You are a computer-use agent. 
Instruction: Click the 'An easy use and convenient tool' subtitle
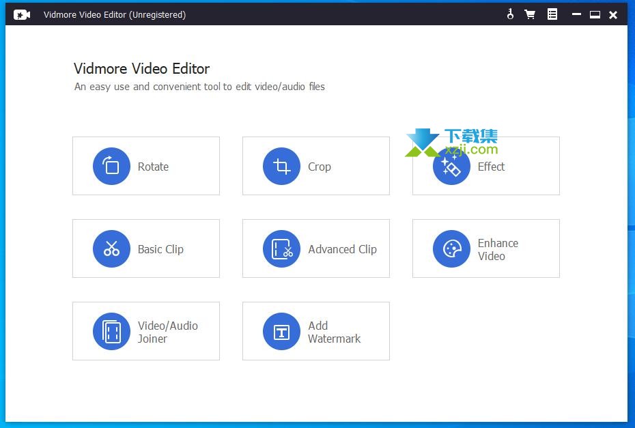(x=199, y=87)
